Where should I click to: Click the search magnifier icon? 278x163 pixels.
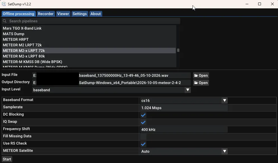click(x=4, y=21)
